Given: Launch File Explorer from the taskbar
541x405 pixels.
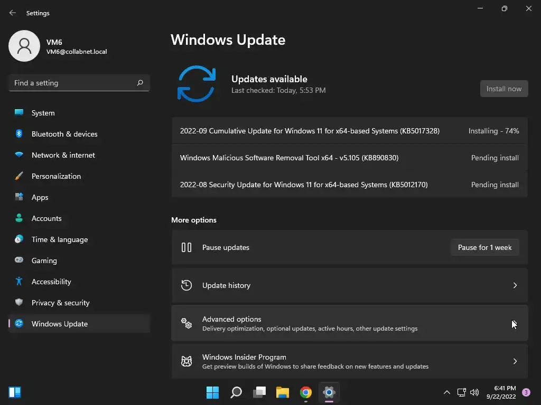Looking at the screenshot, I should tap(283, 392).
